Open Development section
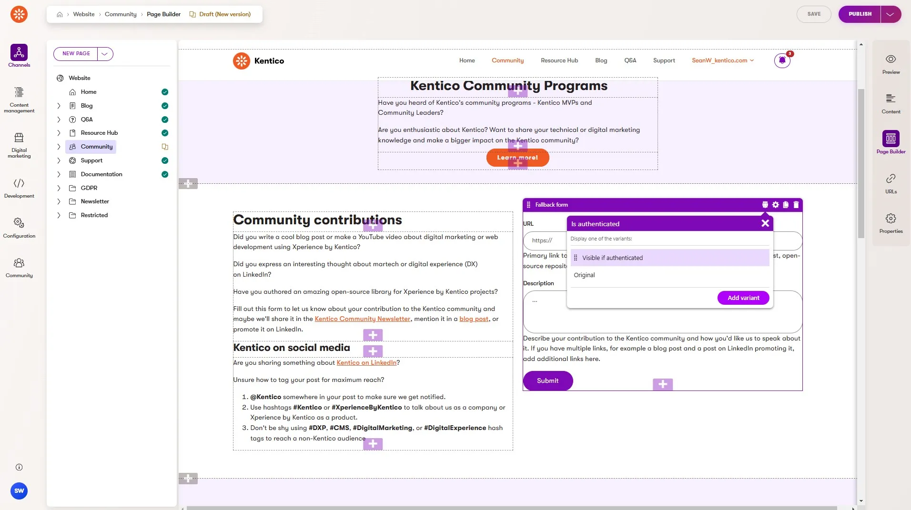Image resolution: width=911 pixels, height=510 pixels. 19,188
